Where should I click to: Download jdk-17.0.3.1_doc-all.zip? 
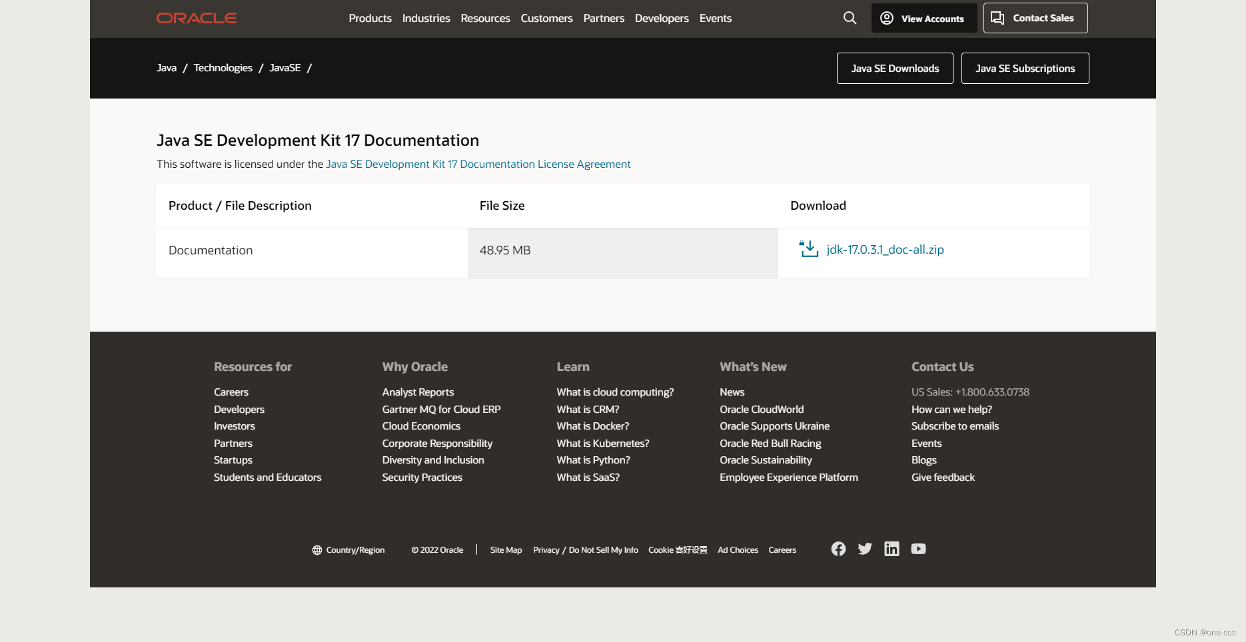(885, 249)
